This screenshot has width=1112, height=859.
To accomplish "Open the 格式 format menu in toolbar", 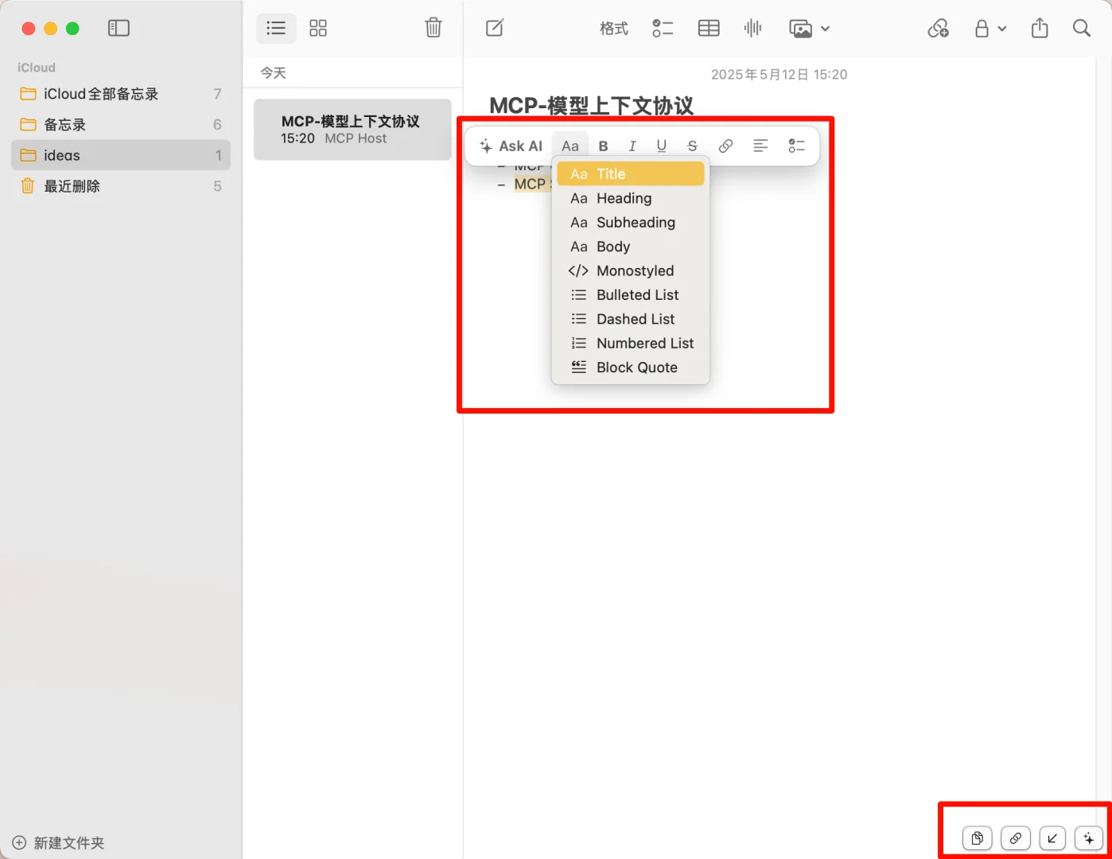I will click(x=614, y=29).
